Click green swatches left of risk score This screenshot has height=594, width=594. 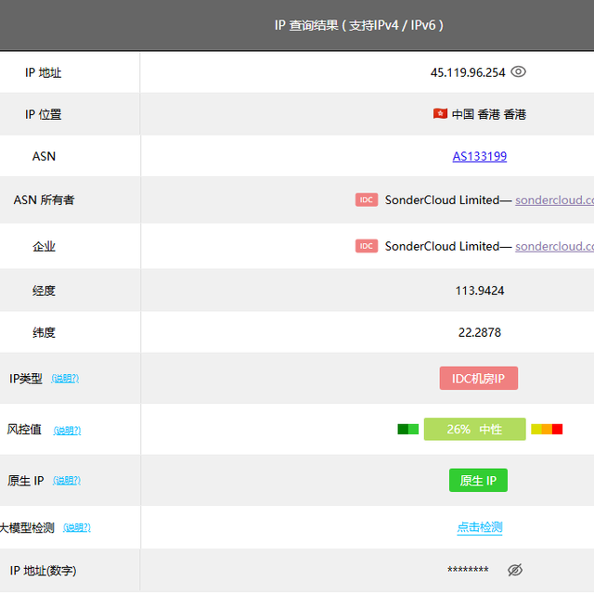pos(408,429)
